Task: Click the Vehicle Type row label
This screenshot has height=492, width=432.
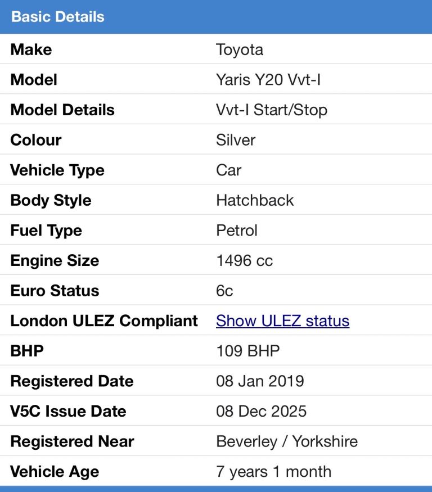Action: click(x=57, y=170)
